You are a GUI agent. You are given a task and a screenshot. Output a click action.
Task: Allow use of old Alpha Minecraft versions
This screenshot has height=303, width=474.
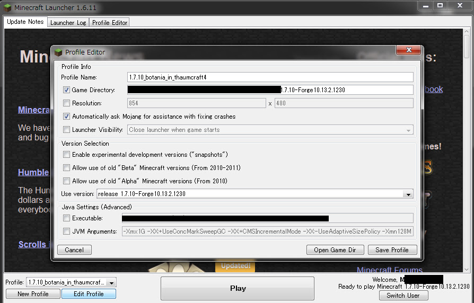coord(66,181)
